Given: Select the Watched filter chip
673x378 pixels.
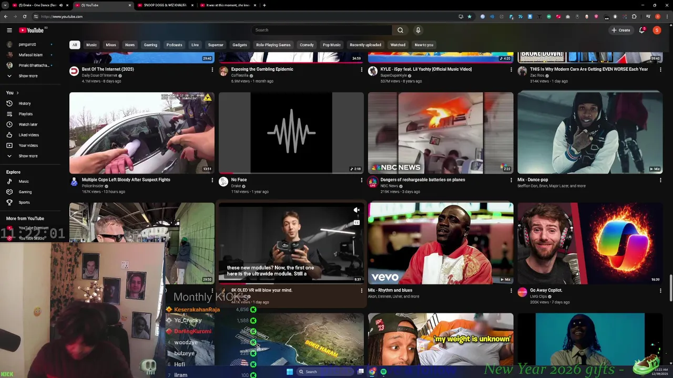Looking at the screenshot, I should (x=398, y=45).
